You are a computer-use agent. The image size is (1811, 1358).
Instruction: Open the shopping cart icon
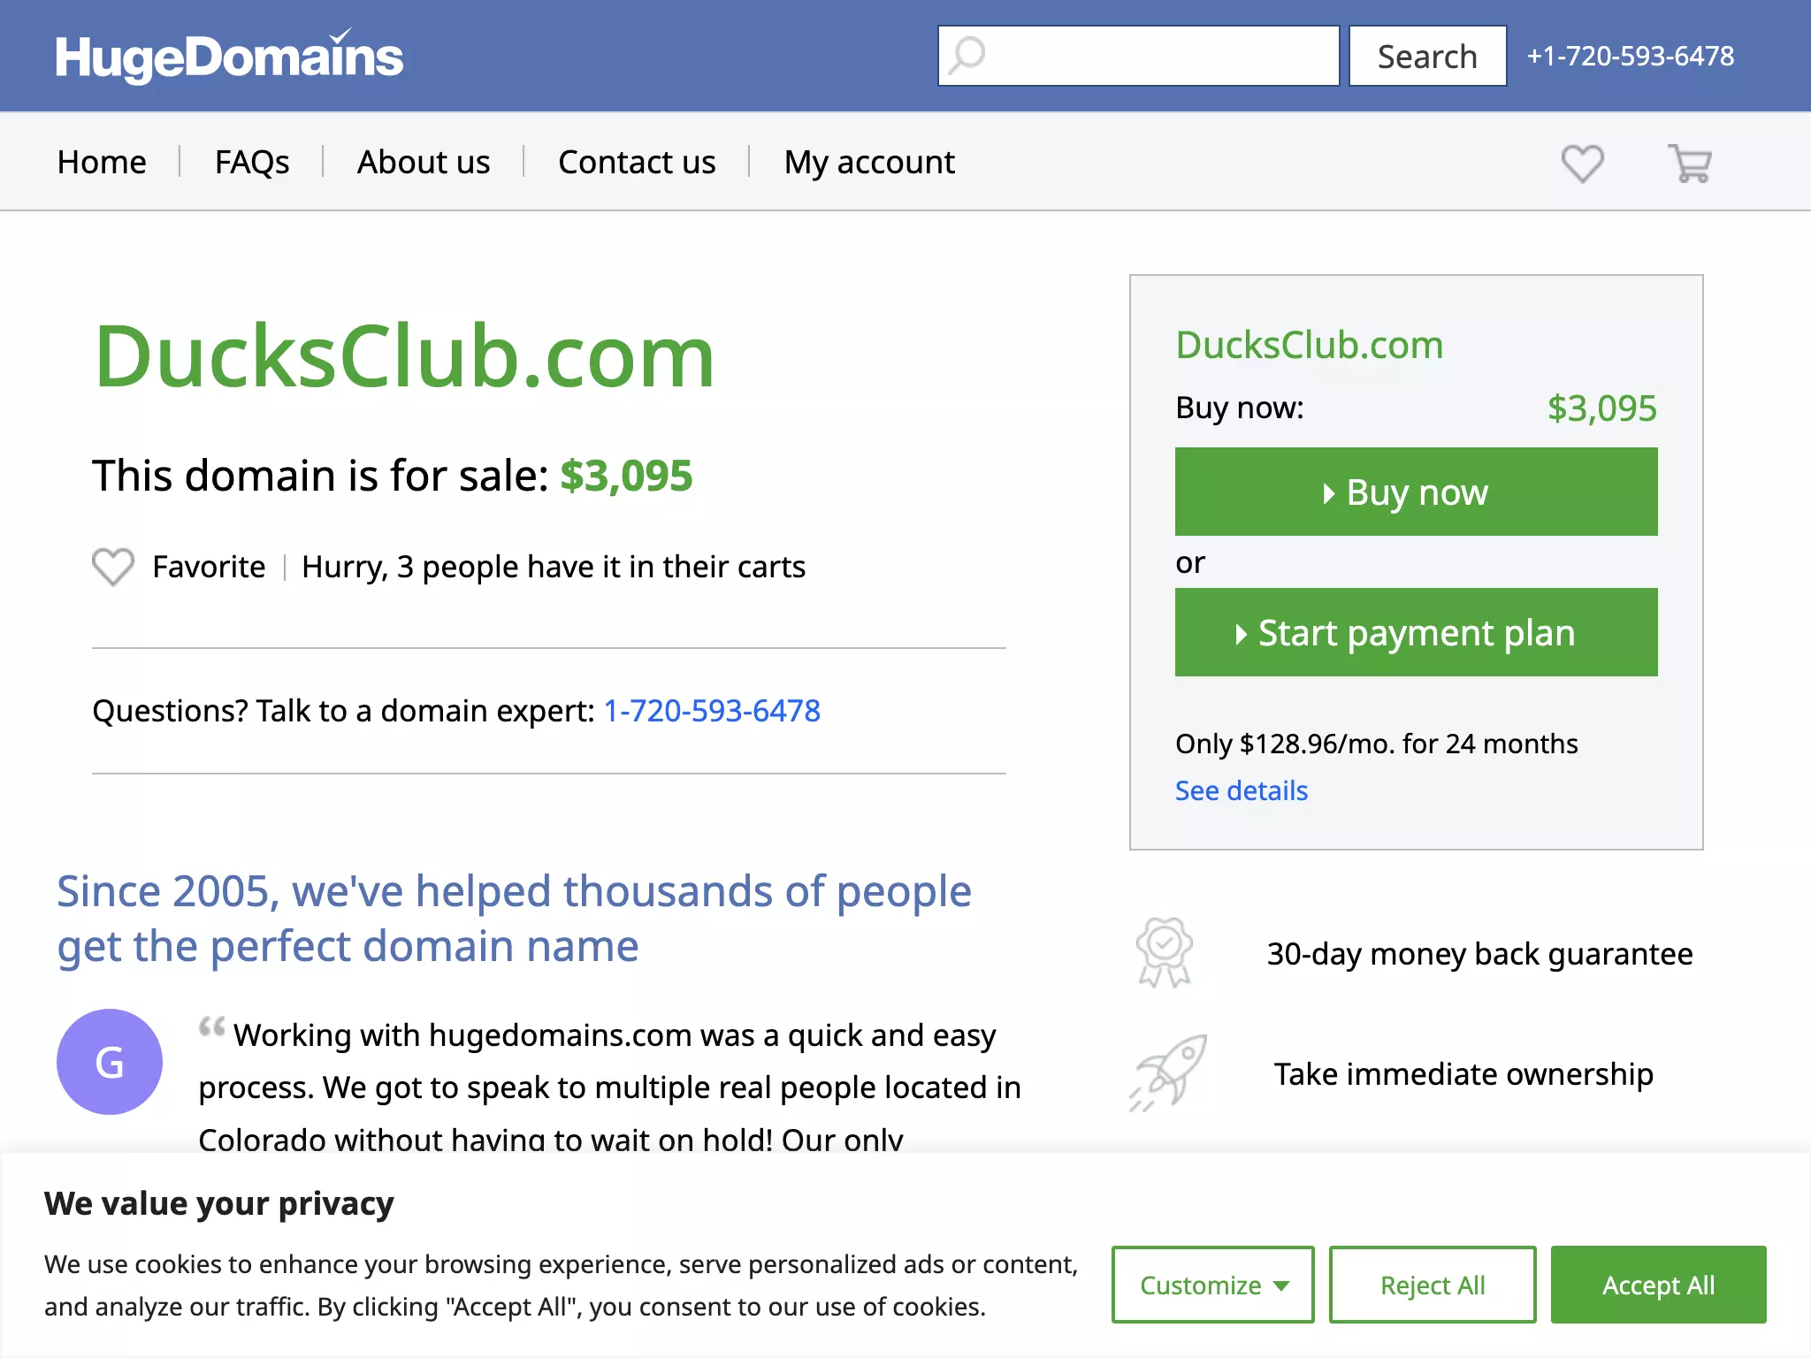(x=1690, y=163)
